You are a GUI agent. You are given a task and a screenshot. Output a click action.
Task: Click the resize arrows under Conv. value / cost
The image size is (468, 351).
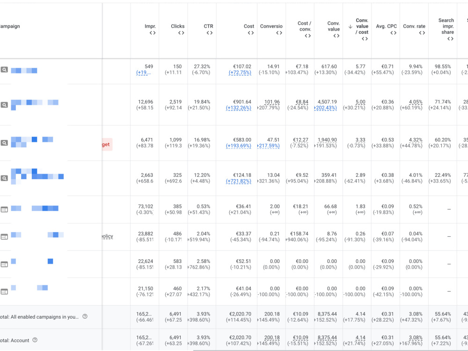click(x=365, y=39)
